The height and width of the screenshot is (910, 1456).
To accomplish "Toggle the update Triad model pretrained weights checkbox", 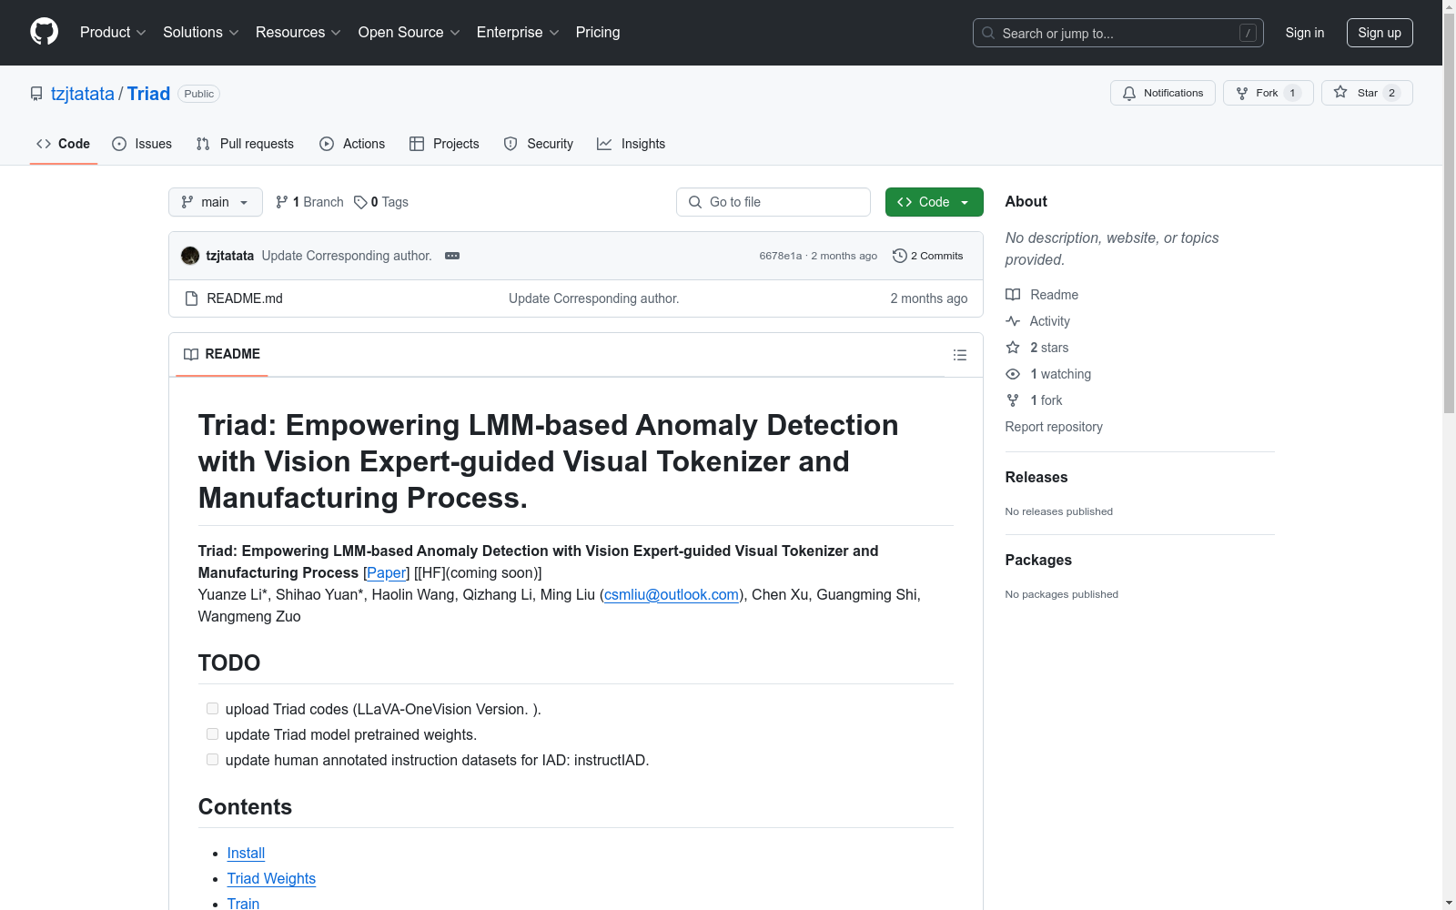I will pyautogui.click(x=212, y=734).
